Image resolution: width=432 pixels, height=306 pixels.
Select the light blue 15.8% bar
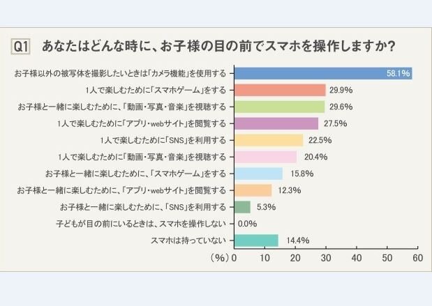pos(258,174)
